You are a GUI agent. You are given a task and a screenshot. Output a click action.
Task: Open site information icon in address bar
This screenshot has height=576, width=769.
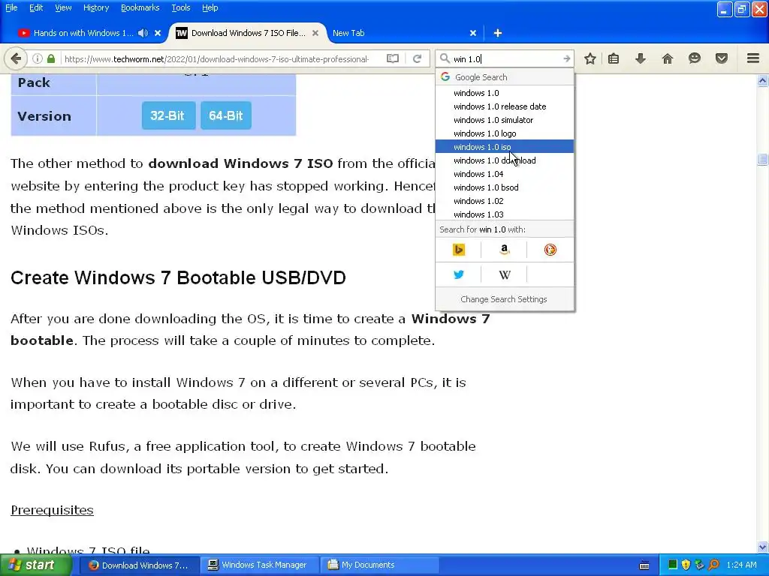pyautogui.click(x=38, y=58)
